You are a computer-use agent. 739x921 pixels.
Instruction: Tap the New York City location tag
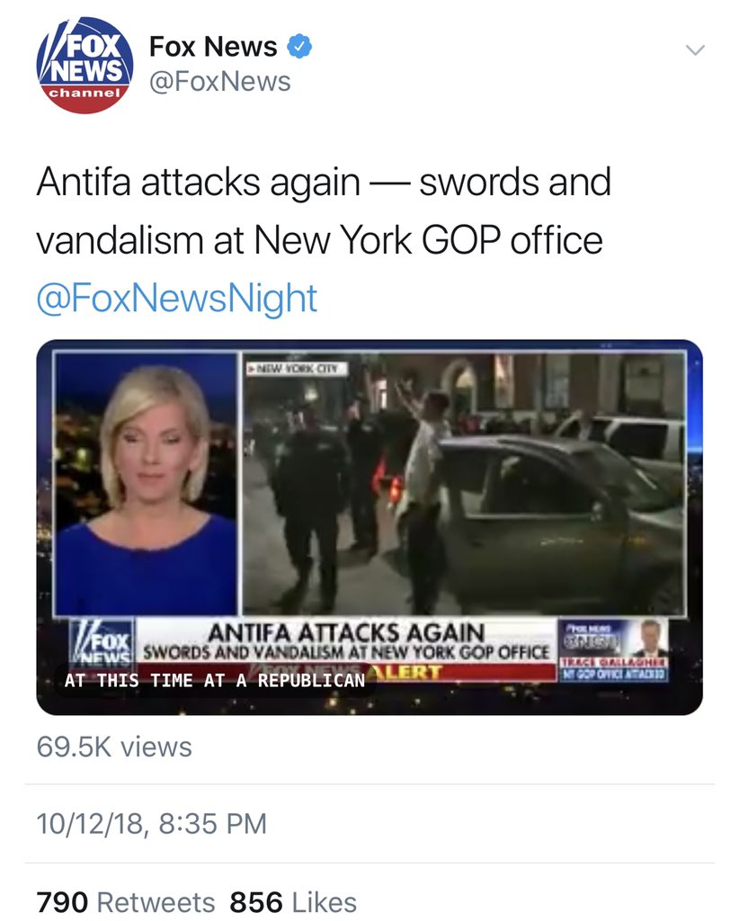coord(297,369)
